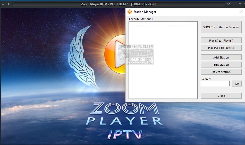
Task: Click the star icon in Zoom Player title bar
Action: point(9,4)
